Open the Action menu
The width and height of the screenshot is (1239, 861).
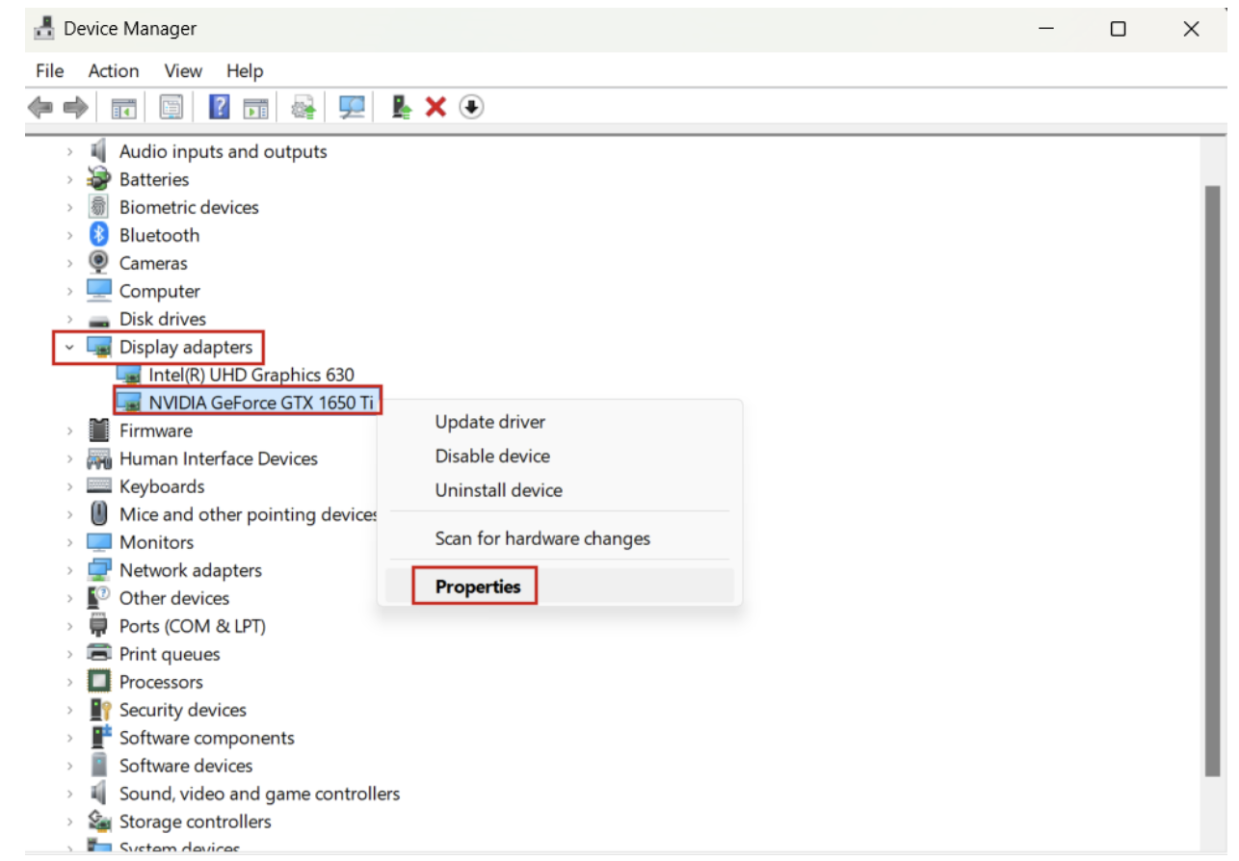click(113, 70)
